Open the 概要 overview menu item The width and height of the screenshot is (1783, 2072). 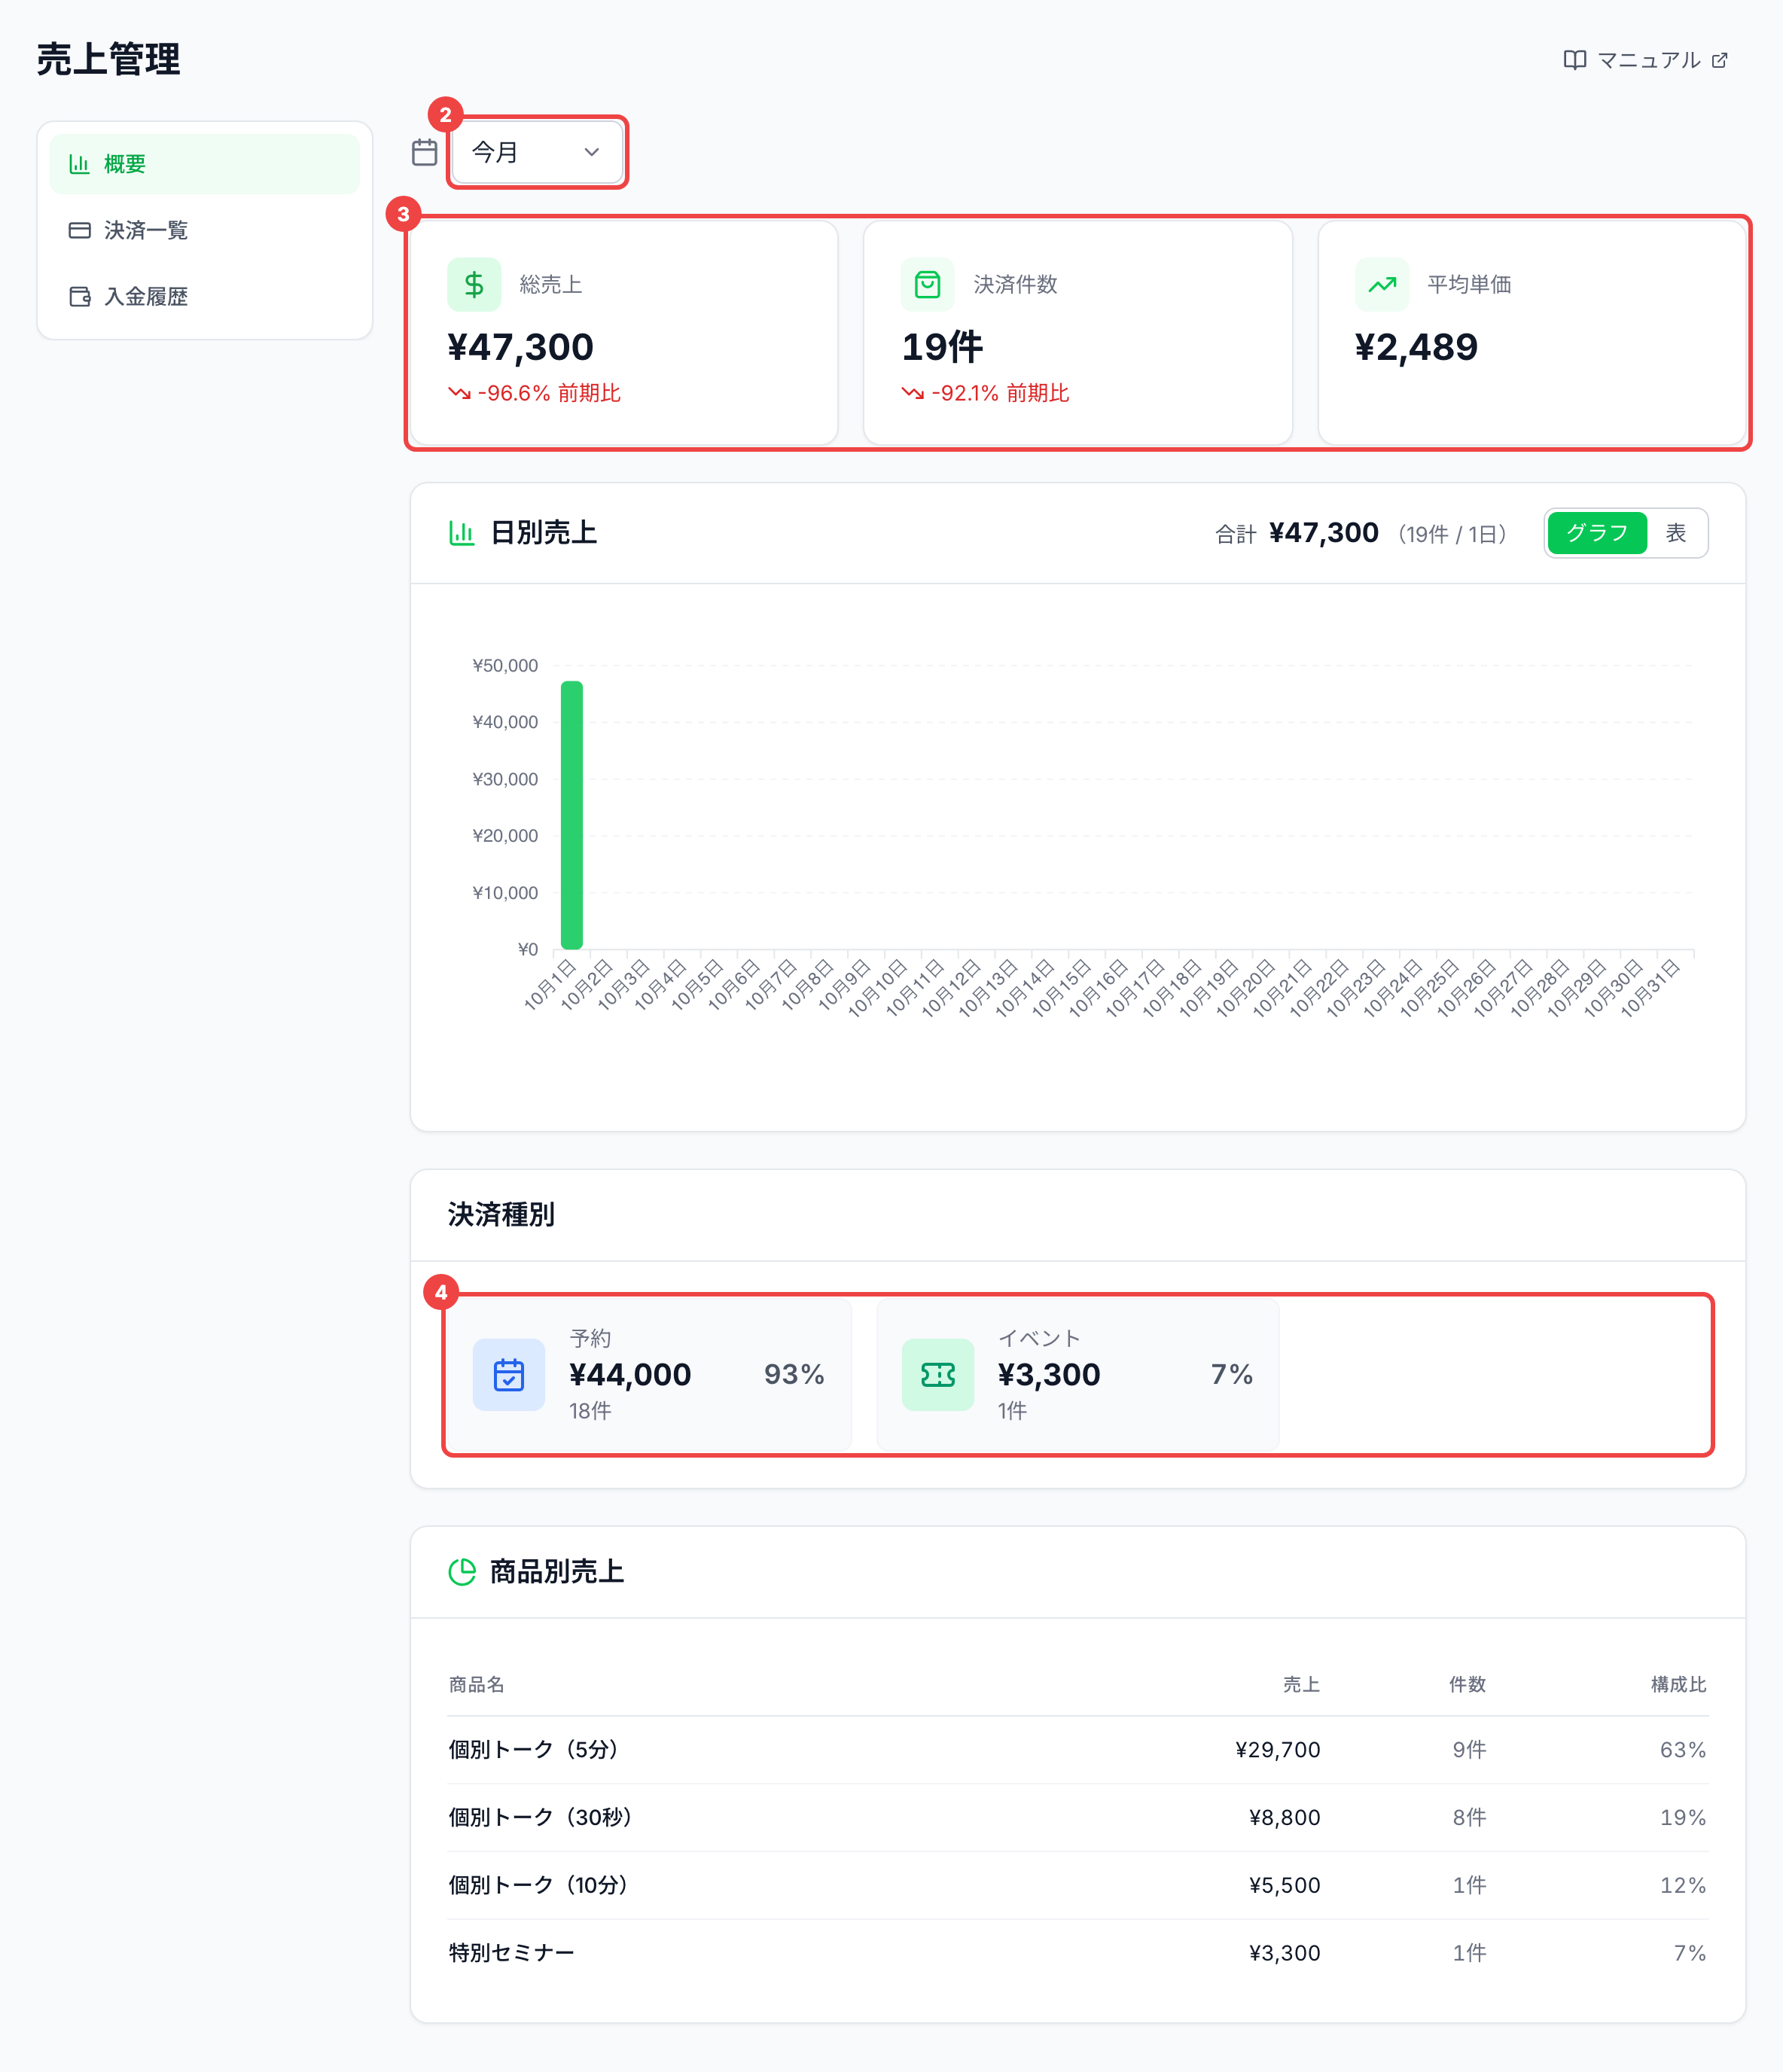click(x=204, y=164)
